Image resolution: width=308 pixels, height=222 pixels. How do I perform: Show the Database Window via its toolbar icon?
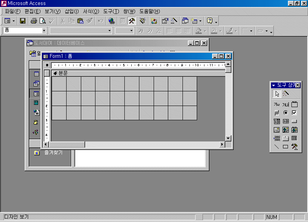185,21
